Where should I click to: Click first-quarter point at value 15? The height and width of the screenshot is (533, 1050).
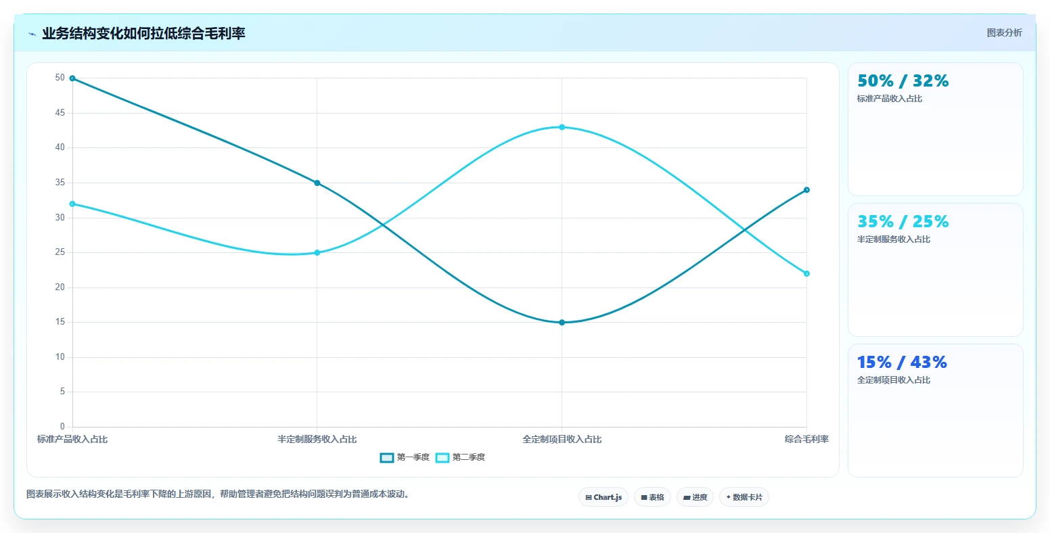coord(562,323)
